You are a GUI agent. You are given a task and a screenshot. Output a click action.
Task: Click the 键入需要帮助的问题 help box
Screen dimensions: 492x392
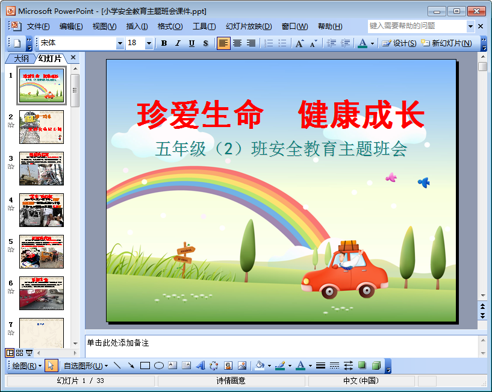click(417, 26)
